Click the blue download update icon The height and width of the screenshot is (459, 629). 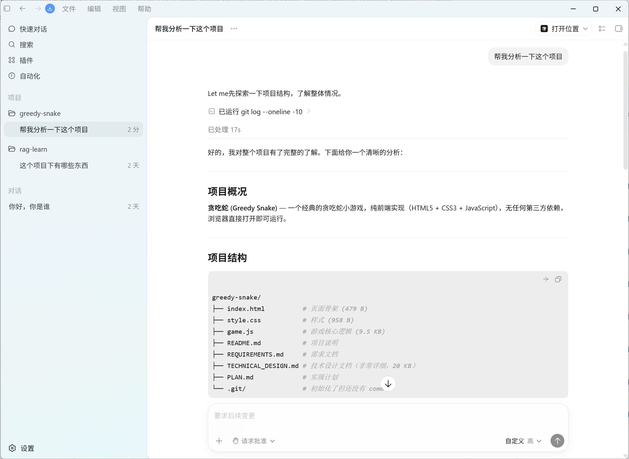(x=50, y=9)
